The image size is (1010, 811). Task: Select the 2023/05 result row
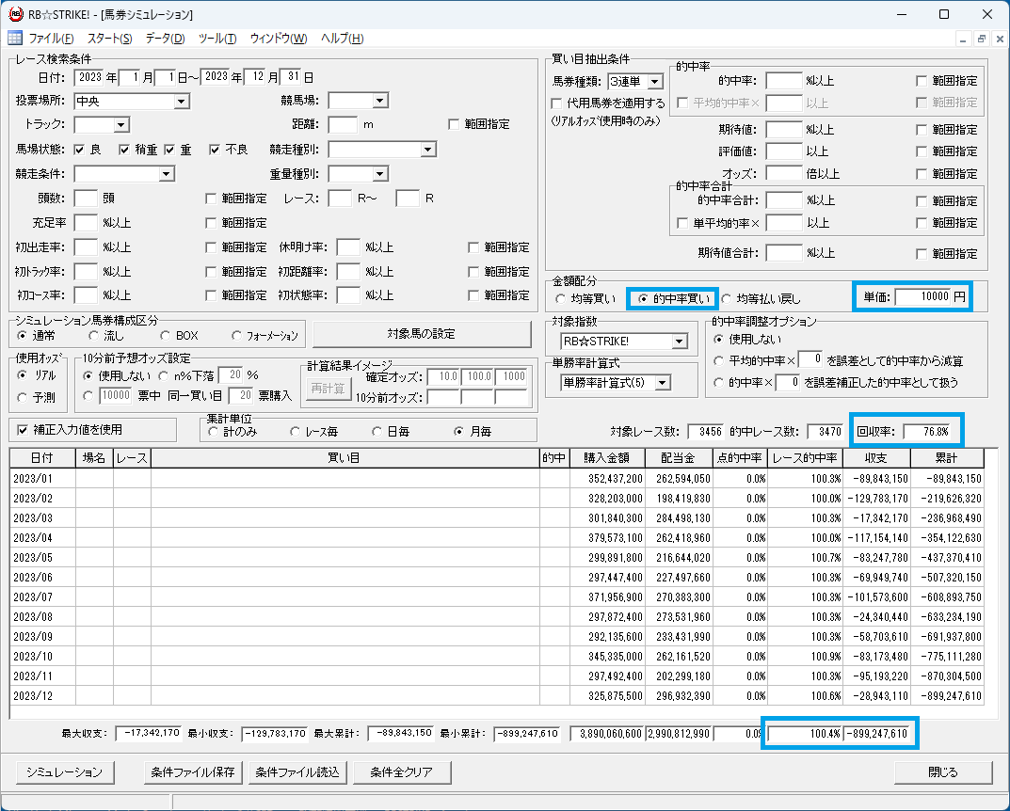(497, 557)
